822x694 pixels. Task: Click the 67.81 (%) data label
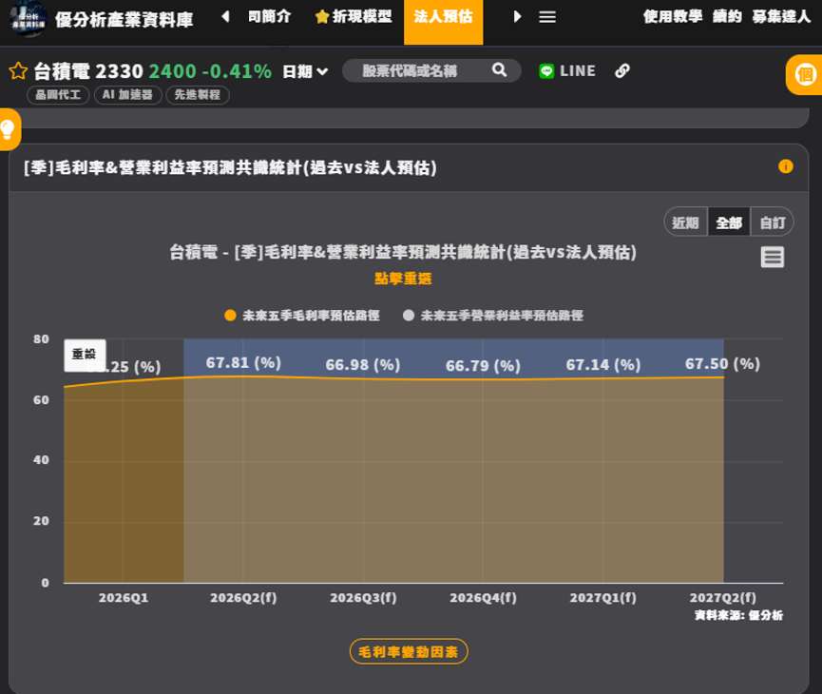pyautogui.click(x=243, y=362)
